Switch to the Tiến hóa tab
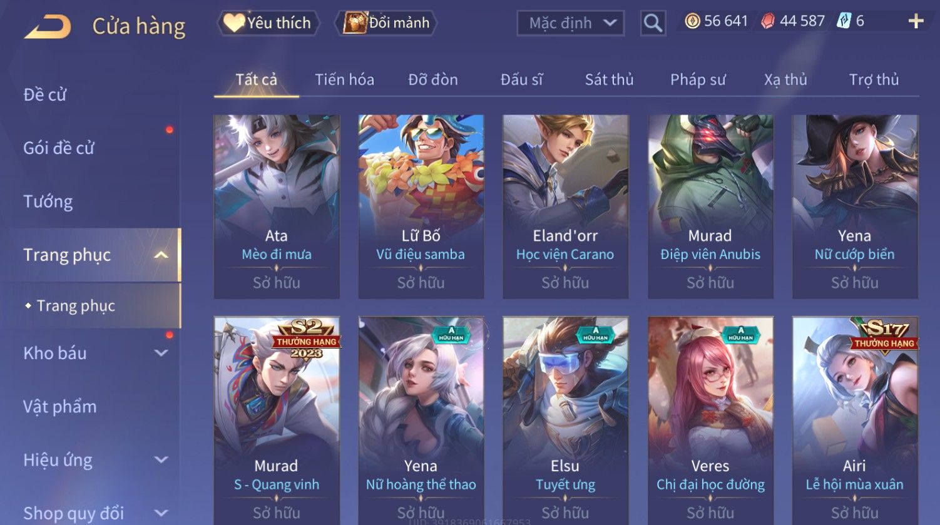The height and width of the screenshot is (525, 940). pyautogui.click(x=344, y=79)
